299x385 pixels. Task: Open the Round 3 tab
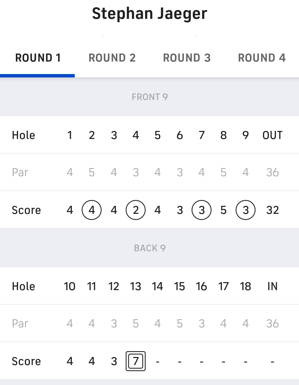[187, 58]
